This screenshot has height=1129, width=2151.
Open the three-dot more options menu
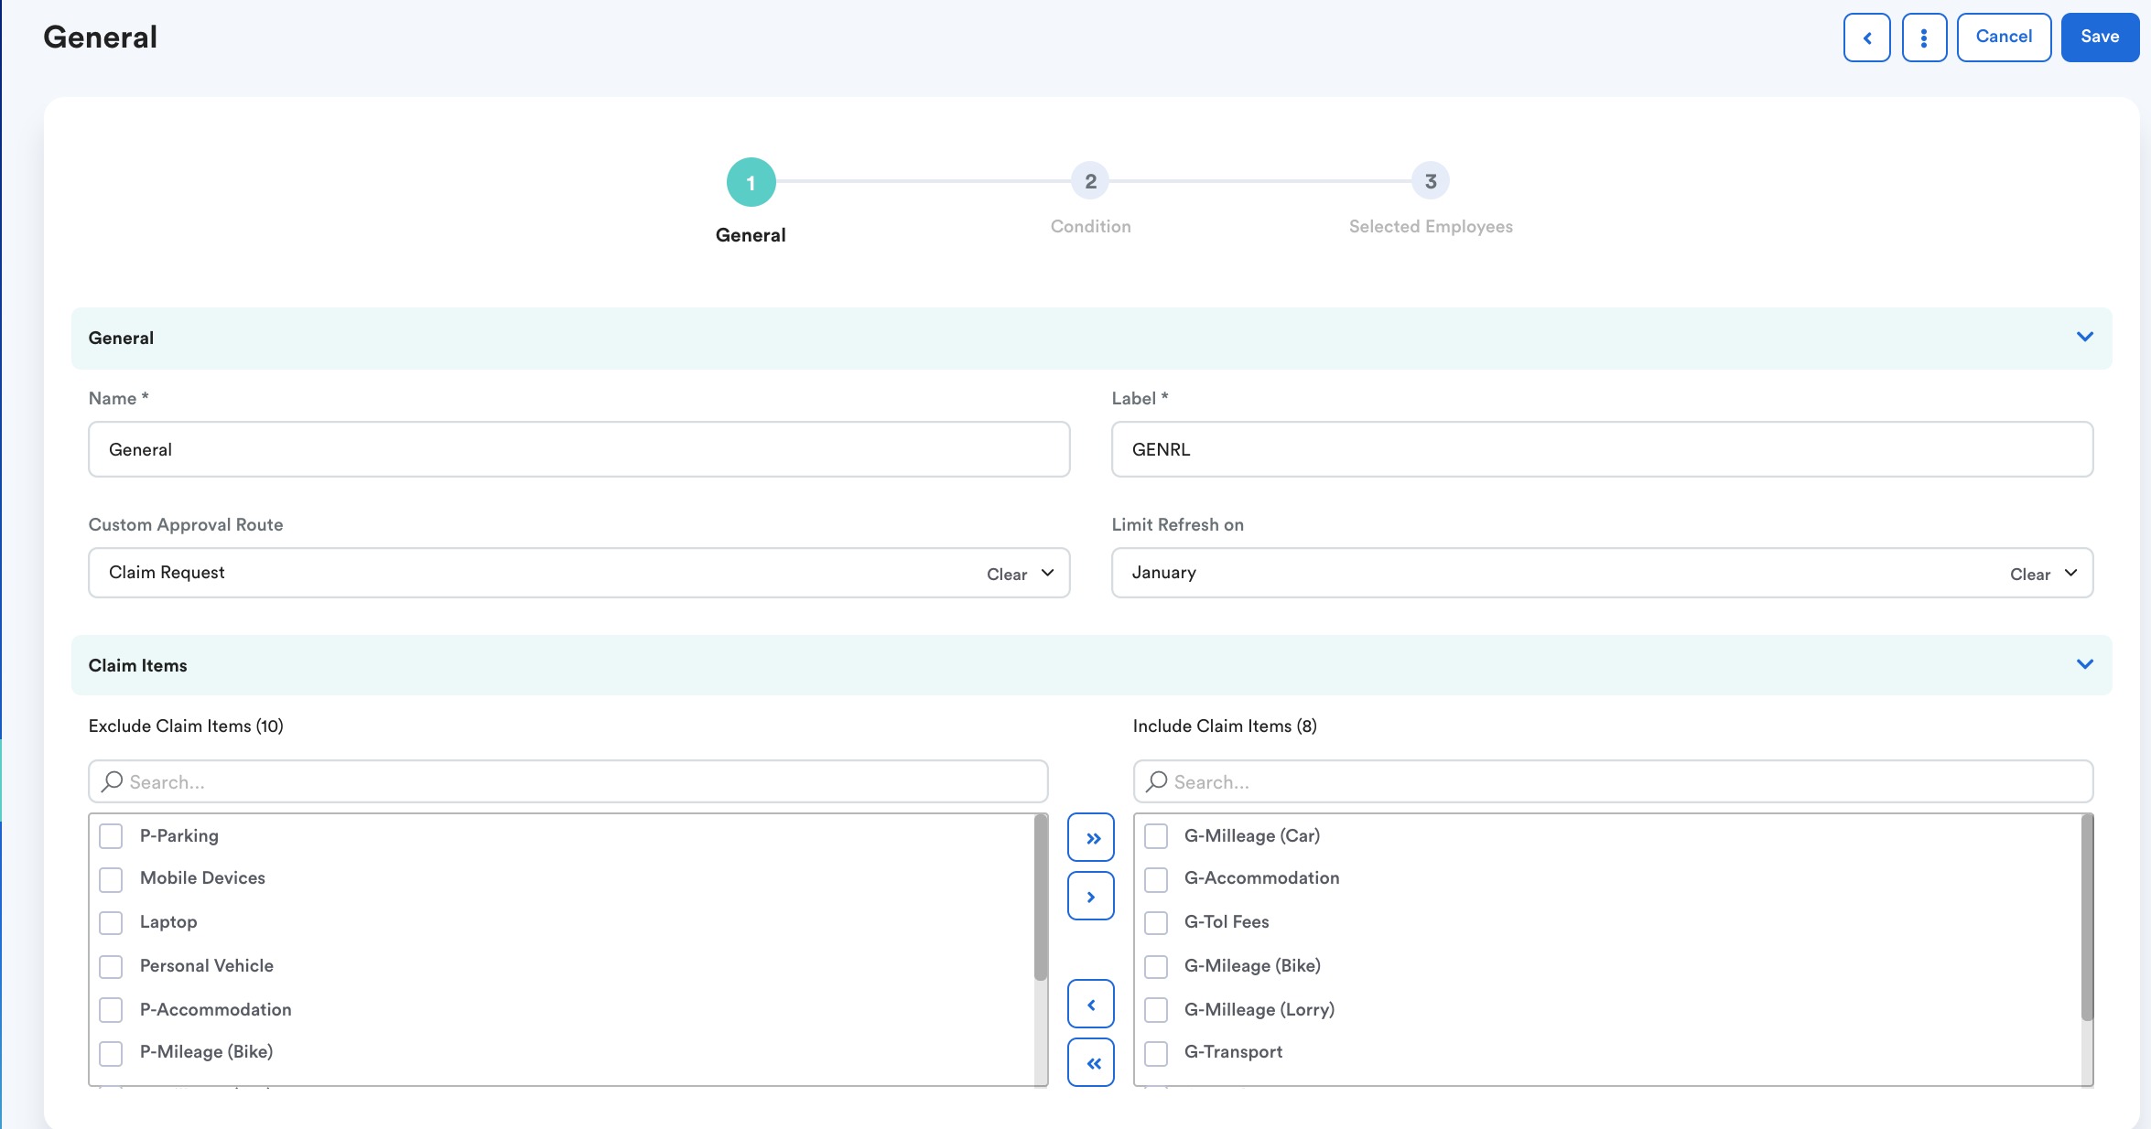pyautogui.click(x=1924, y=38)
